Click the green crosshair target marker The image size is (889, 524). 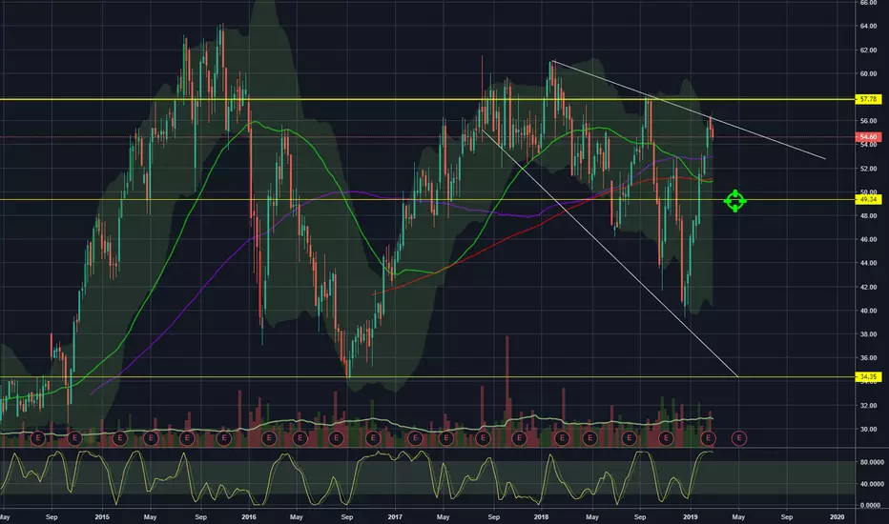735,201
